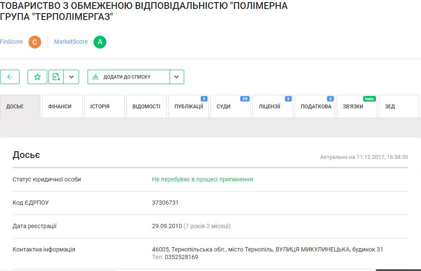Add company to favorites with star icon
The height and width of the screenshot is (271, 421).
[x=37, y=77]
